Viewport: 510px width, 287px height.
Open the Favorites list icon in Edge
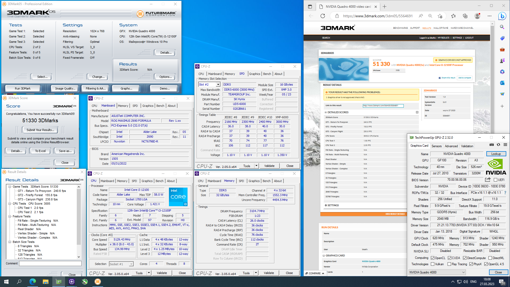click(453, 16)
